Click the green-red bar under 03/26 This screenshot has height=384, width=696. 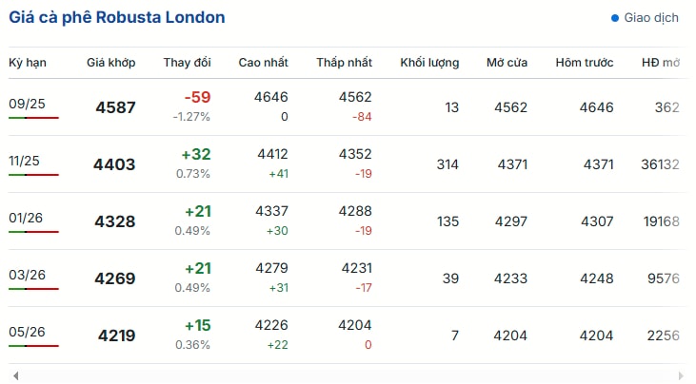coord(33,289)
